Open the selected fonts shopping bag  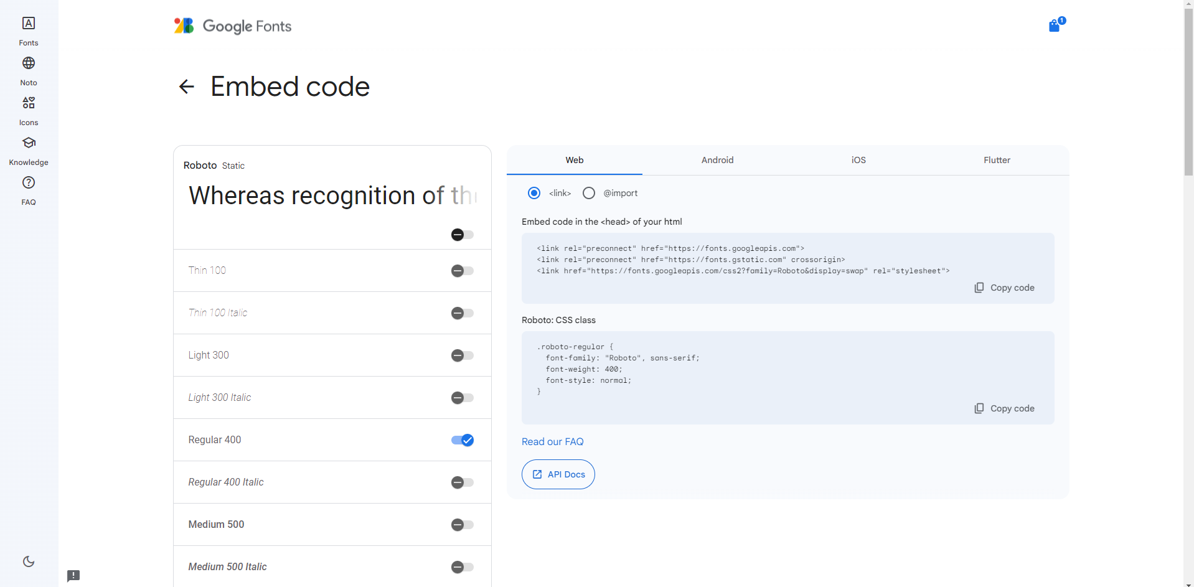(1056, 25)
